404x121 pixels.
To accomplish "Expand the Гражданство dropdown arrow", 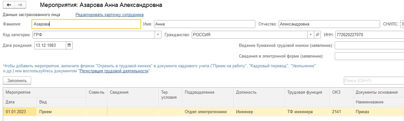I will click(x=311, y=35).
